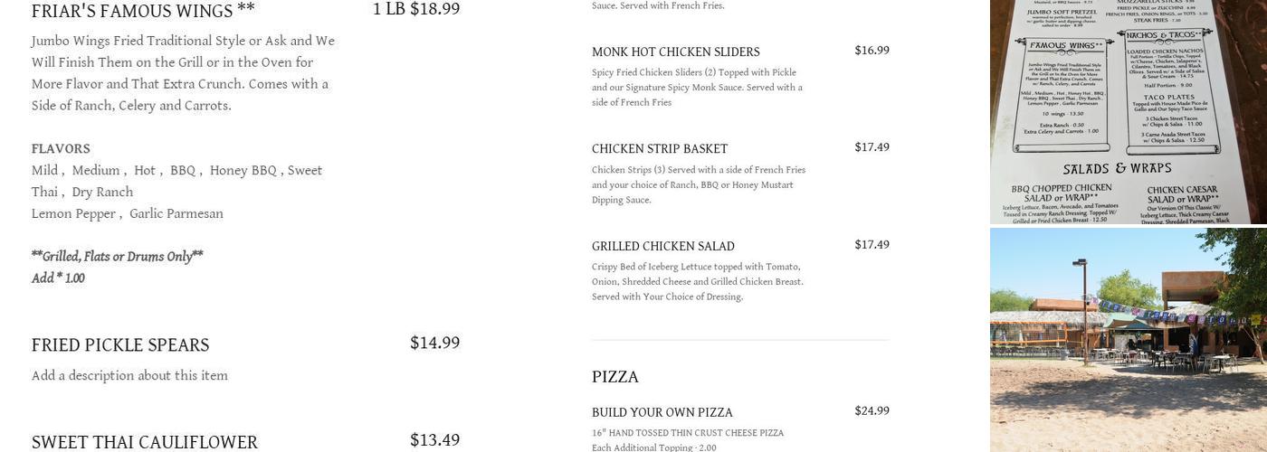Open the outdoor sandy patio photo
Image resolution: width=1267 pixels, height=452 pixels.
[x=1128, y=340]
